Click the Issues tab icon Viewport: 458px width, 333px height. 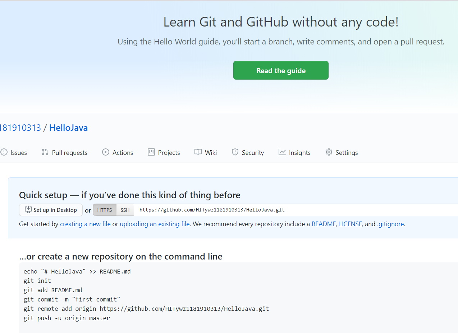click(x=4, y=152)
